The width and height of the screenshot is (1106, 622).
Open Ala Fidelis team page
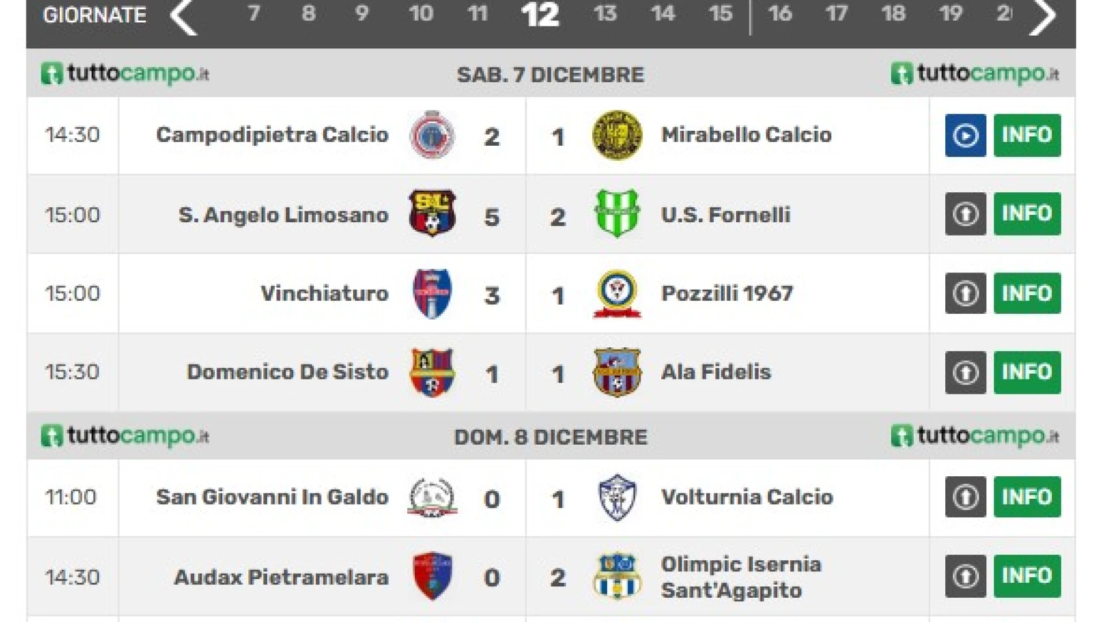[x=715, y=372]
